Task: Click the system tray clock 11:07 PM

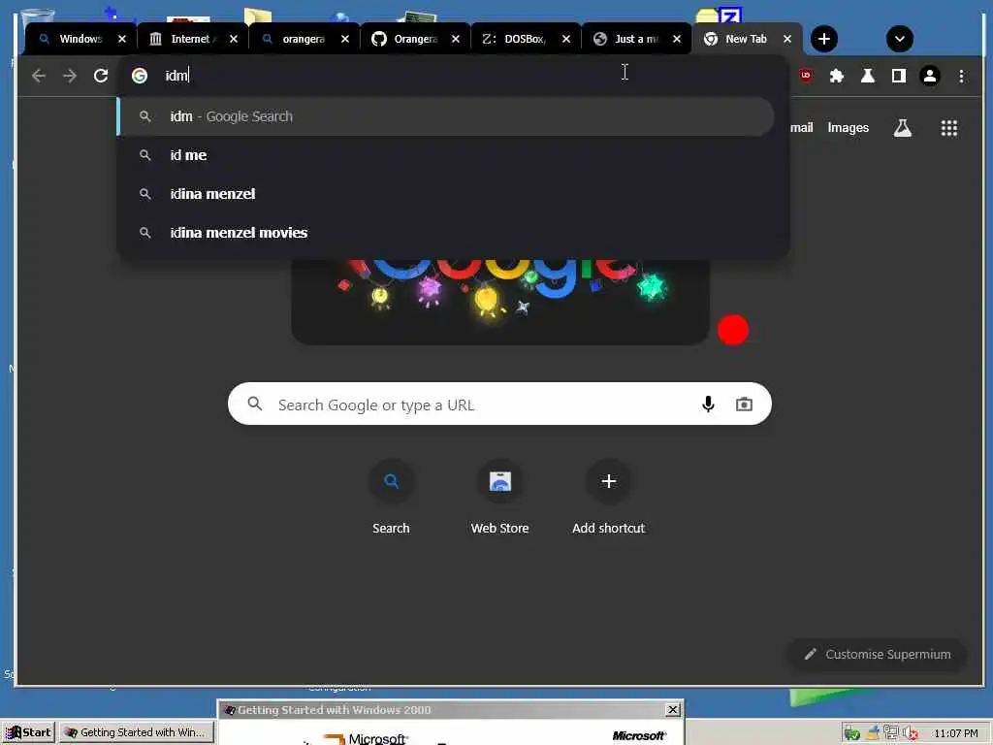Action: [x=955, y=733]
